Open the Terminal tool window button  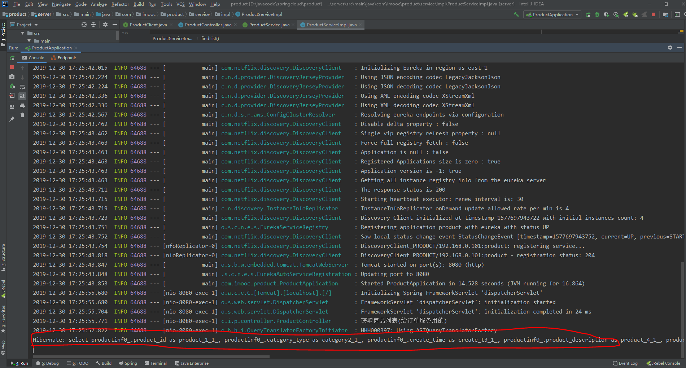coord(156,363)
